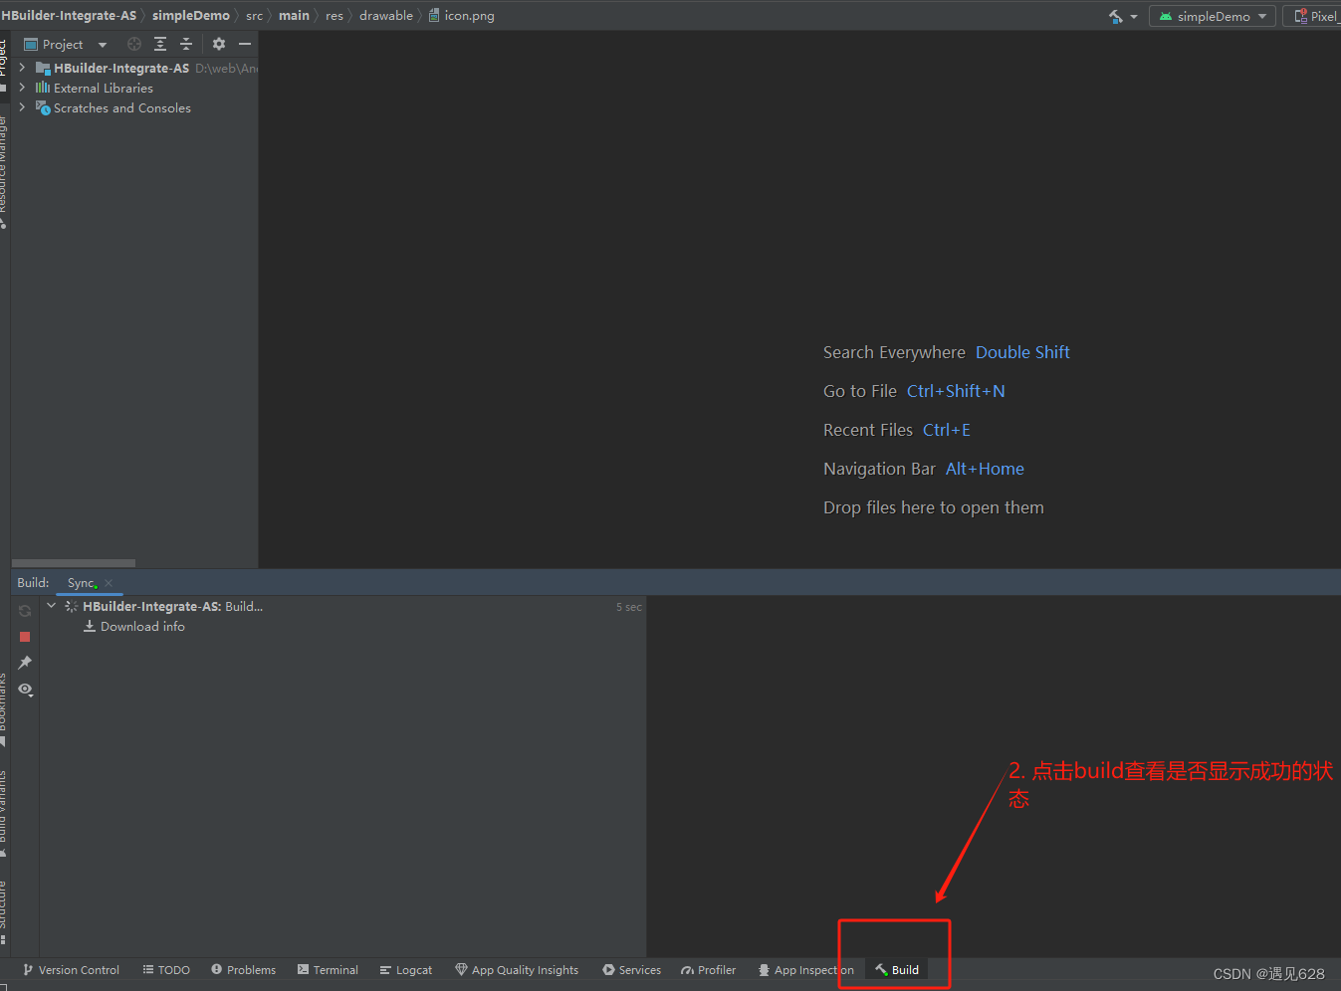1341x991 pixels.
Task: Stop the current Gradle sync
Action: [x=25, y=637]
